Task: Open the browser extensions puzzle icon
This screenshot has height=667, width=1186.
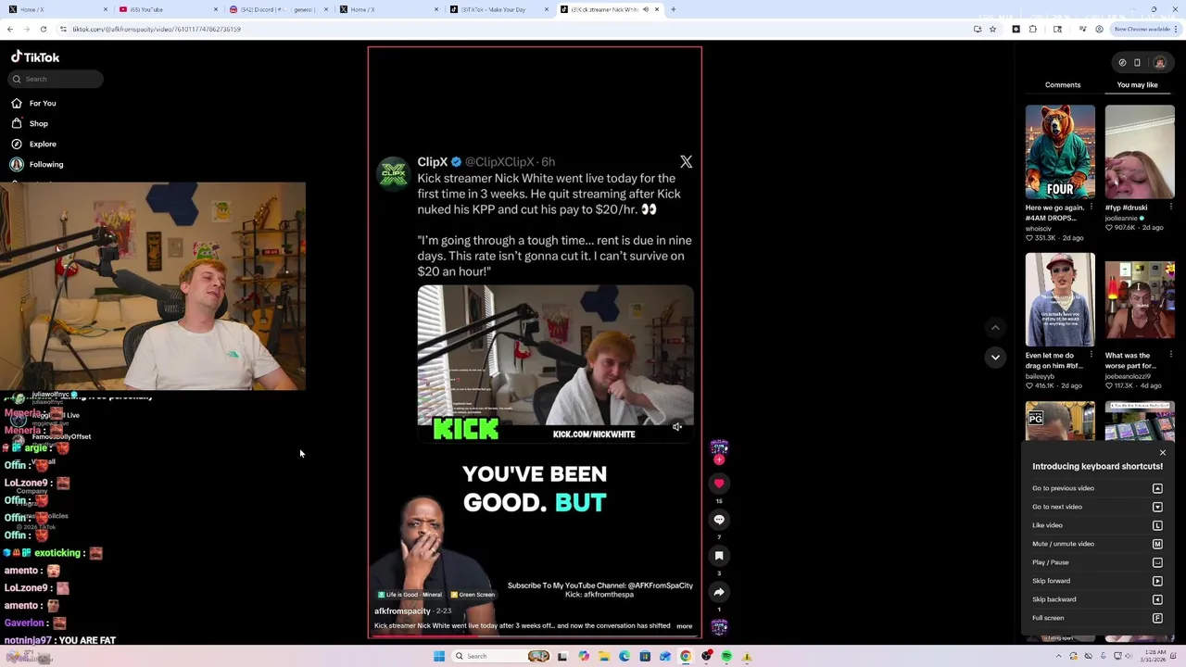Action: point(1033,29)
